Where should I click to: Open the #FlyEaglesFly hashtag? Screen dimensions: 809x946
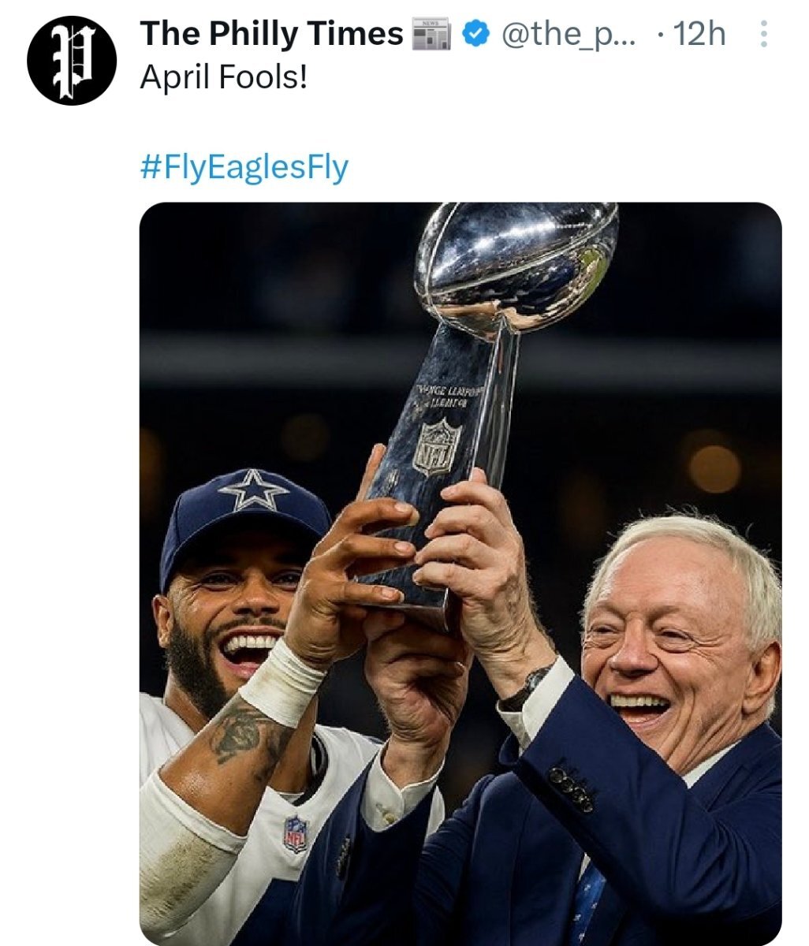(244, 166)
